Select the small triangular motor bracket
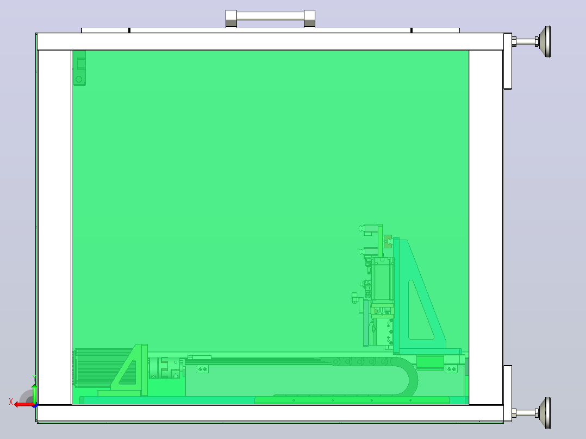The height and width of the screenshot is (439, 586). (130, 370)
